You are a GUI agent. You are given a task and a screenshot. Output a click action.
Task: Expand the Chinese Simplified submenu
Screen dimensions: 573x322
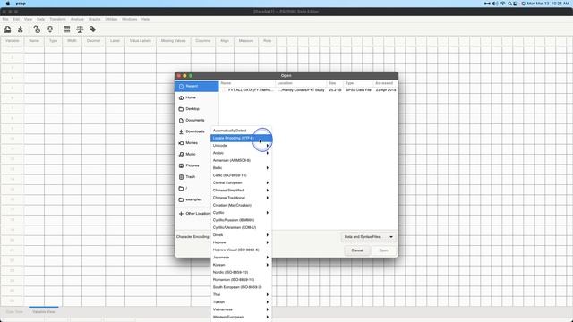tap(241, 191)
